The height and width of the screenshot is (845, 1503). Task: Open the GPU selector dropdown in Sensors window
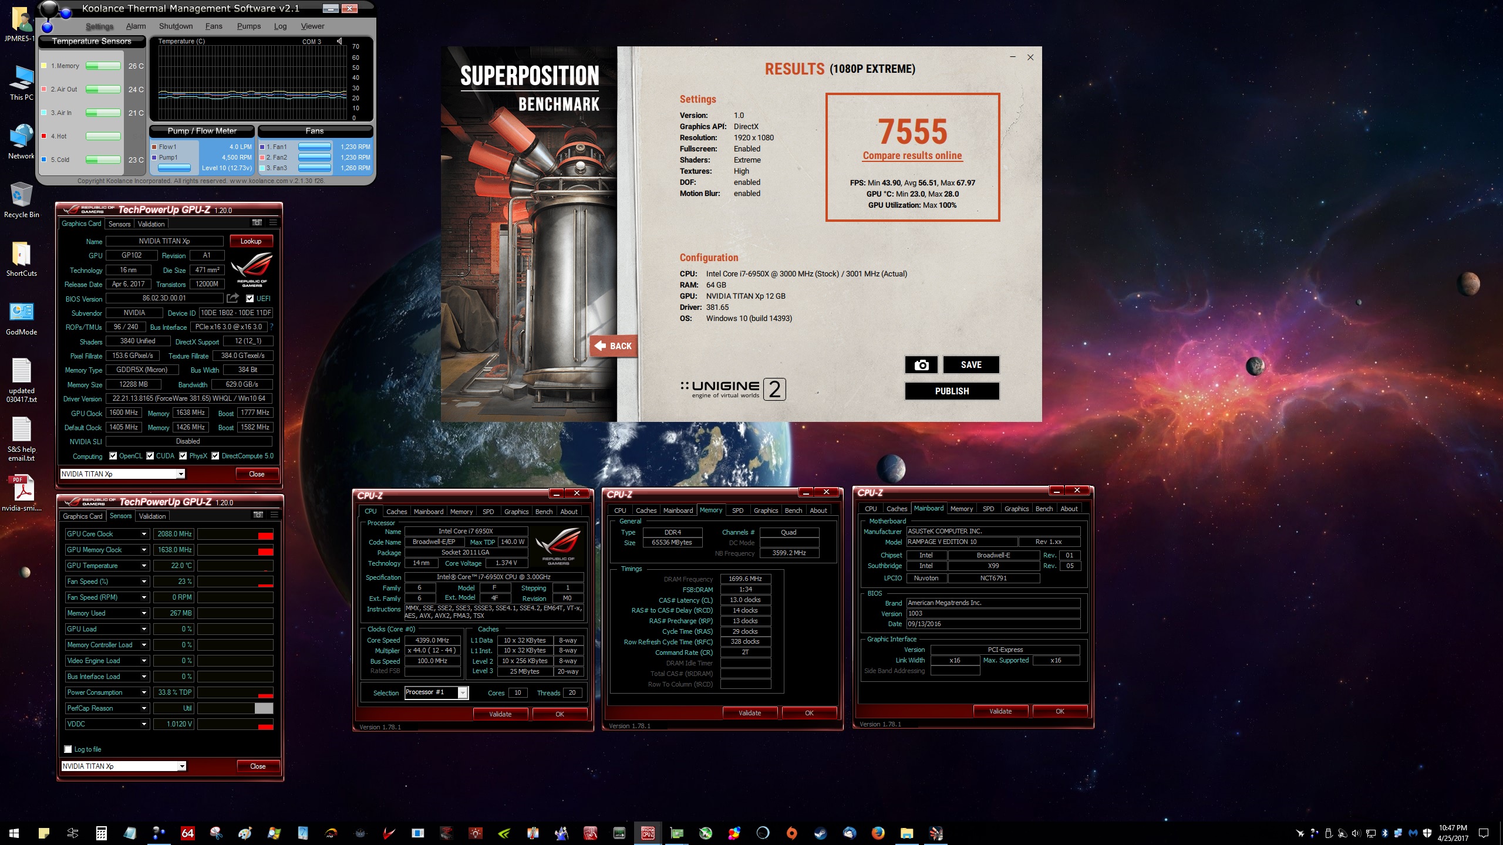point(182,766)
